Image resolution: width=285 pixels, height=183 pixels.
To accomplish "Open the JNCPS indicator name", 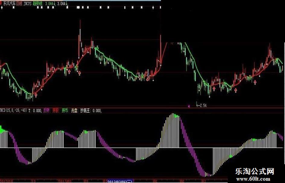I will point(28,2).
